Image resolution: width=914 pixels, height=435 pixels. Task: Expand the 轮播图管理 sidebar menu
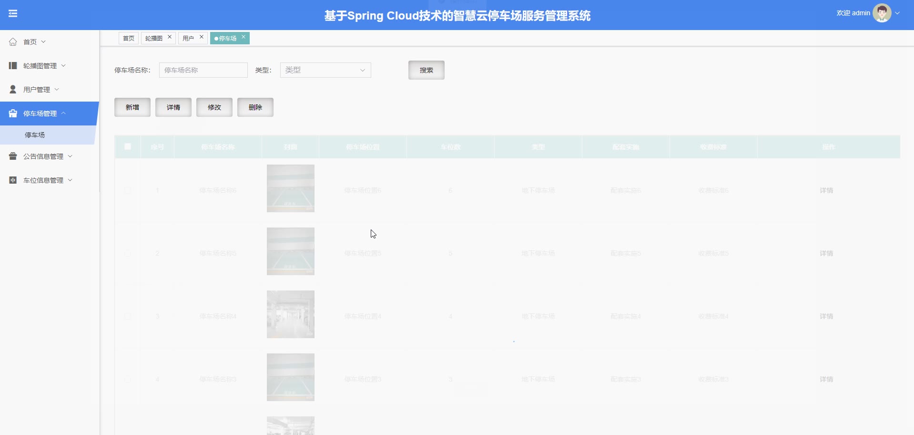pyautogui.click(x=63, y=65)
